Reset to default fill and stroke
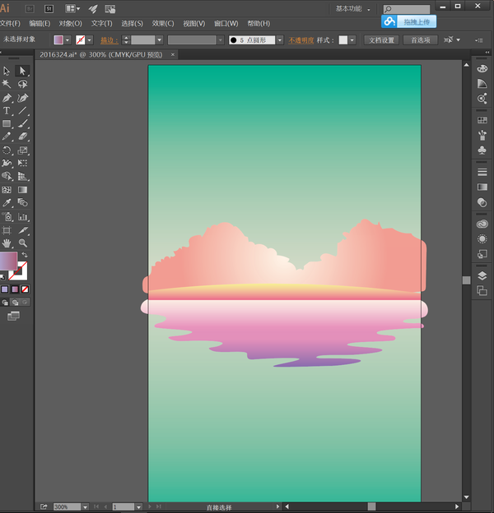 (2, 277)
